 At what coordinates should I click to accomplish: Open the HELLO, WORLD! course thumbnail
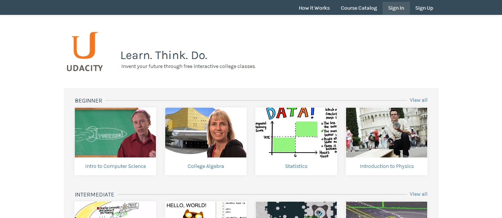tap(206, 210)
